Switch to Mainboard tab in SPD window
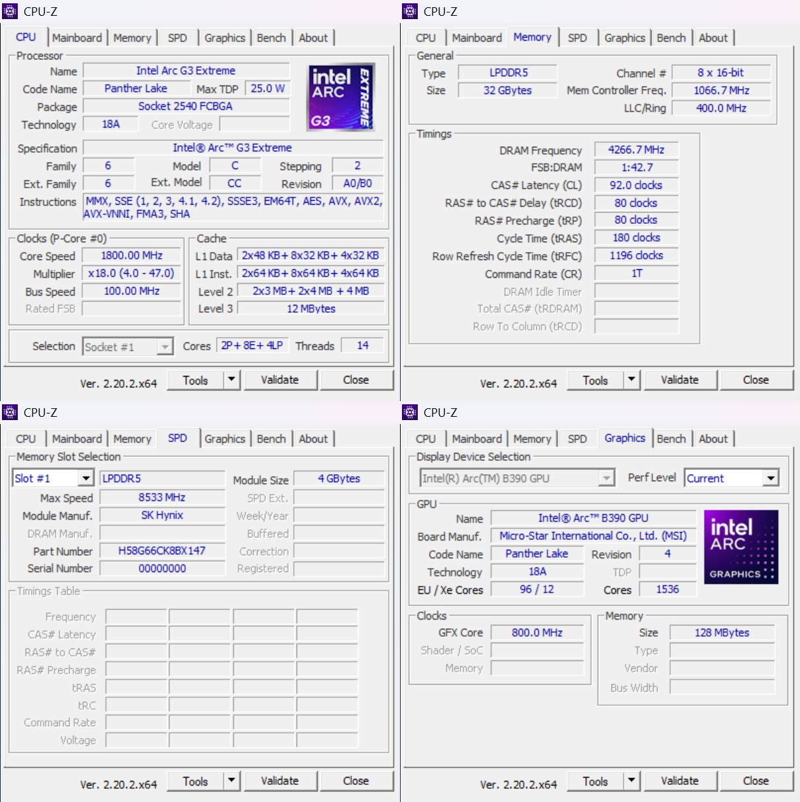Viewport: 800px width, 802px height. 77,439
